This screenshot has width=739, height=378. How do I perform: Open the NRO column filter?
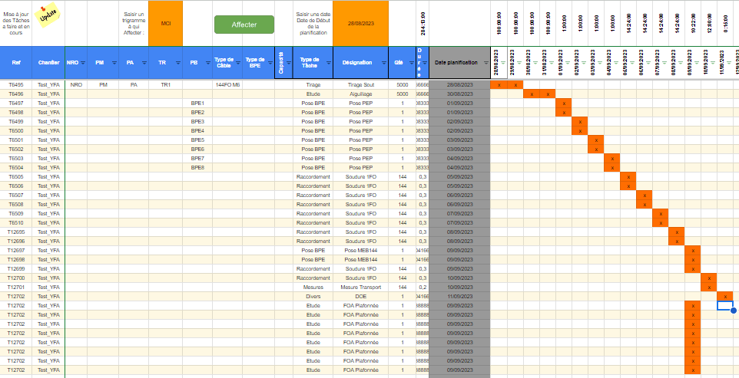pyautogui.click(x=83, y=63)
